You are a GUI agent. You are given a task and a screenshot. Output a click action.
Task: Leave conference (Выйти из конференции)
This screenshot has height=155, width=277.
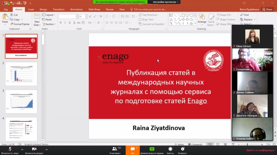260,150
